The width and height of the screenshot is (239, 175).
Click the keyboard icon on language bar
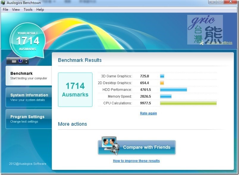click(x=14, y=61)
